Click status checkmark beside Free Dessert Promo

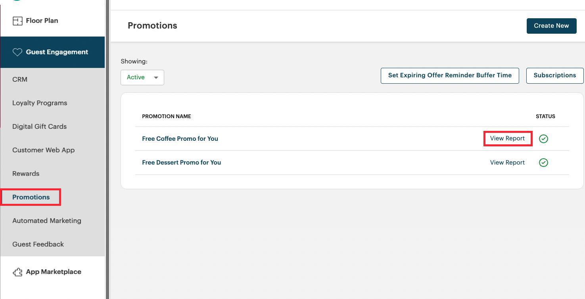coord(543,163)
